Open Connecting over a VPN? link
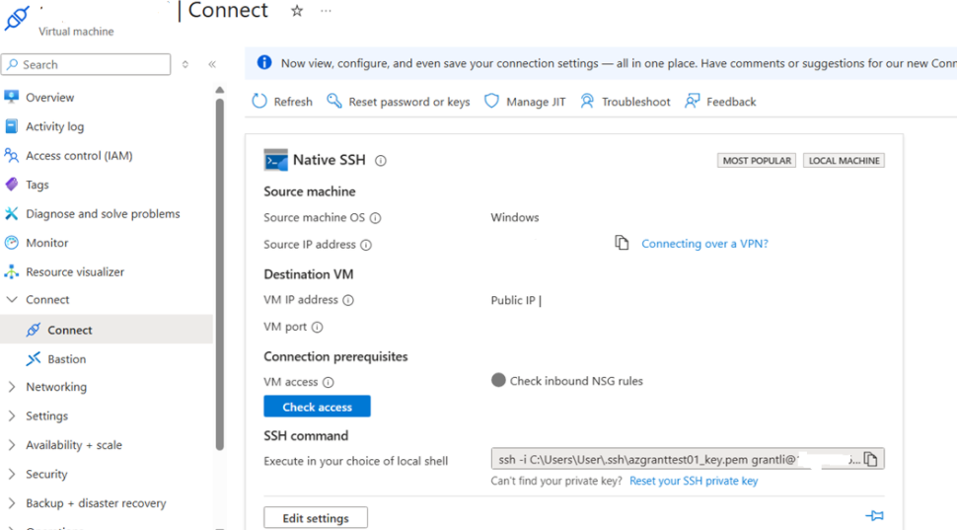Screen dimensions: 957x530 (x=704, y=244)
